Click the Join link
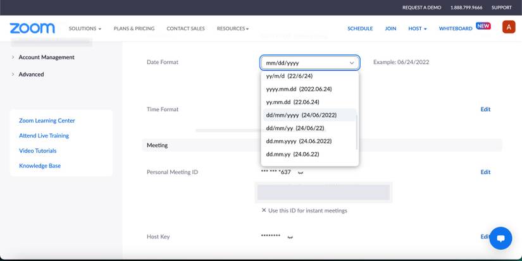This screenshot has height=261, width=522. tap(390, 28)
